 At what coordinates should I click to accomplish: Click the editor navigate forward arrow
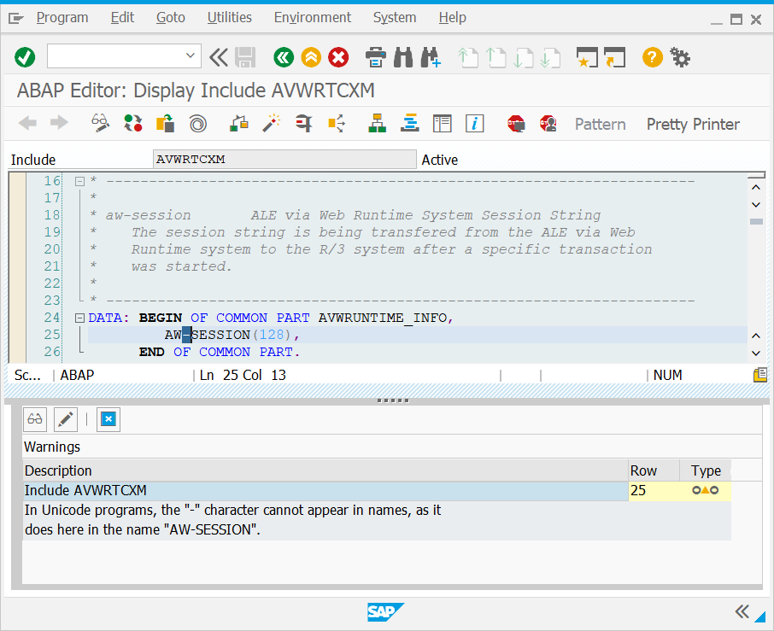point(59,123)
